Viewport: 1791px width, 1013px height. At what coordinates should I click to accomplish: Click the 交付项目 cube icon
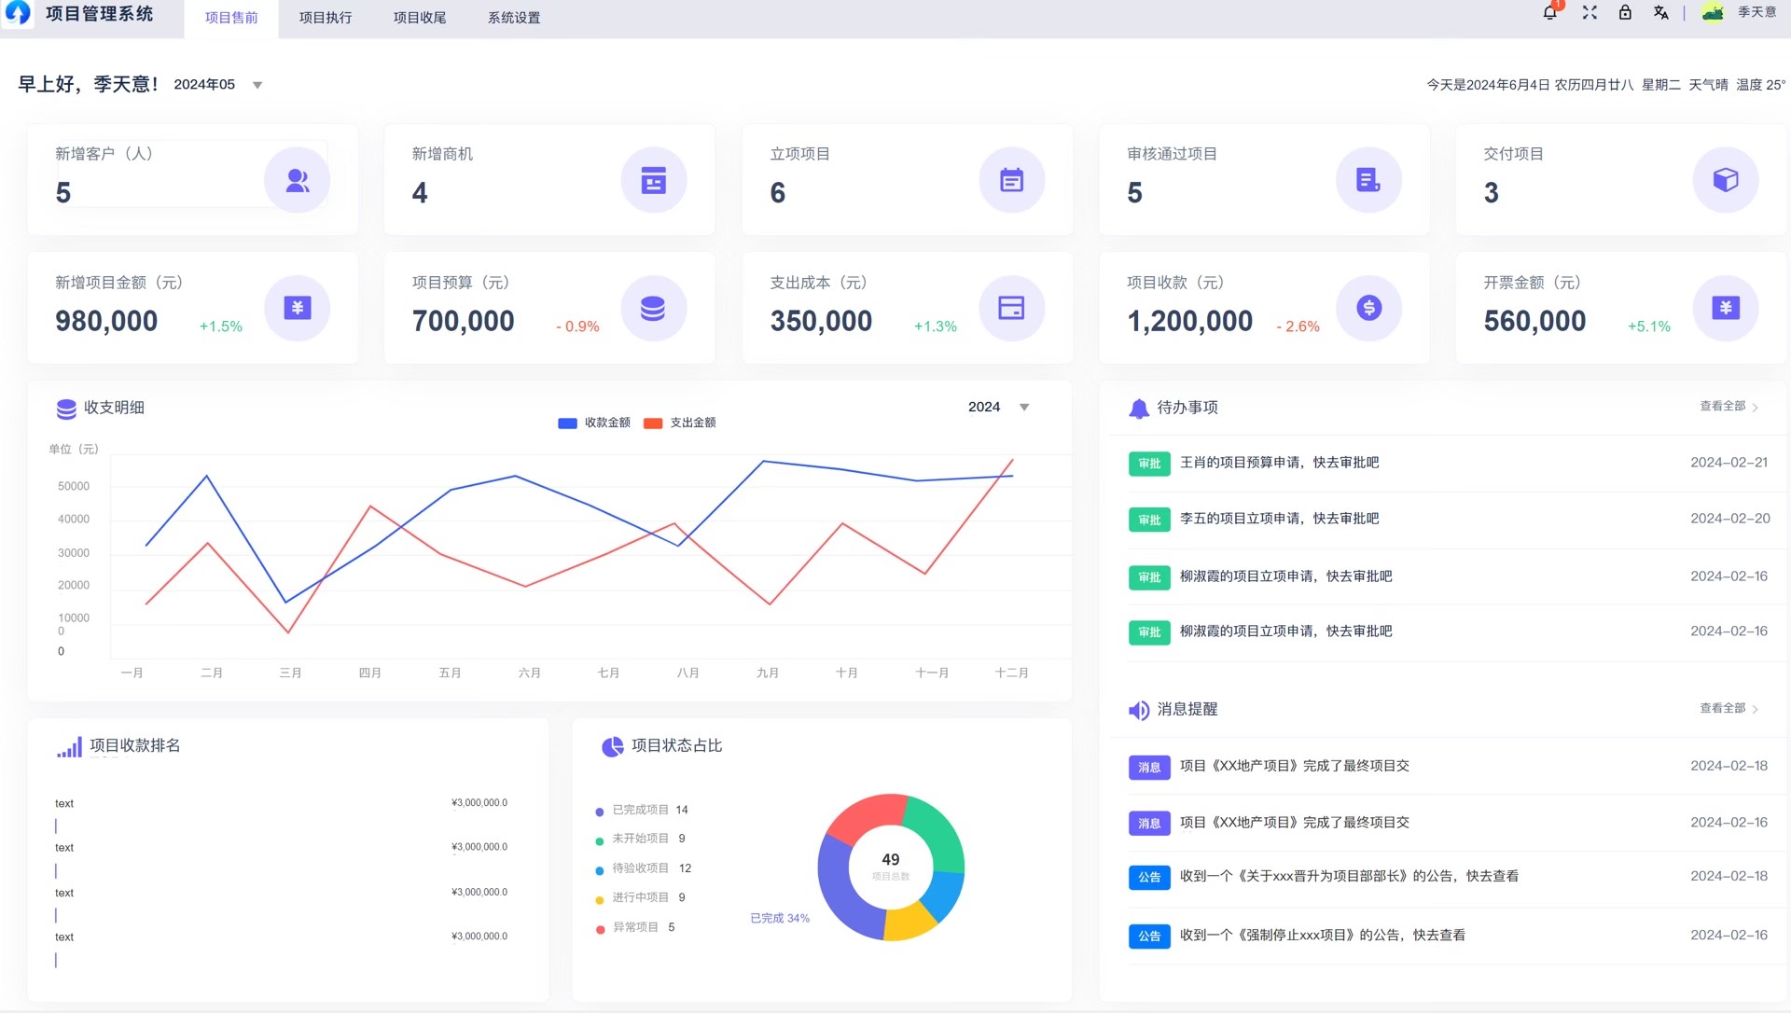(x=1725, y=180)
